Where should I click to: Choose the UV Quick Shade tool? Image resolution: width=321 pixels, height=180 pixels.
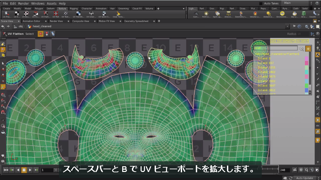[x=104, y=14]
